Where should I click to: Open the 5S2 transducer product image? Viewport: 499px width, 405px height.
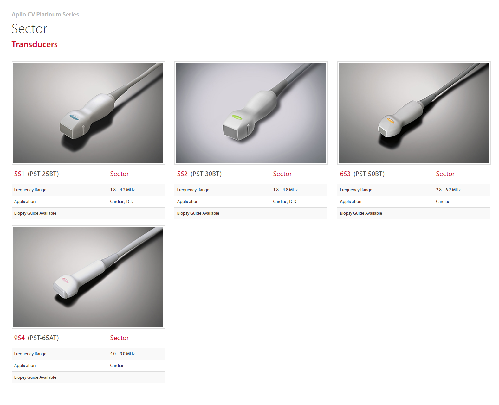coord(251,113)
